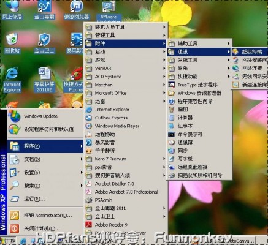Open 傲游浏览器 desktop shortcut

coord(77,10)
